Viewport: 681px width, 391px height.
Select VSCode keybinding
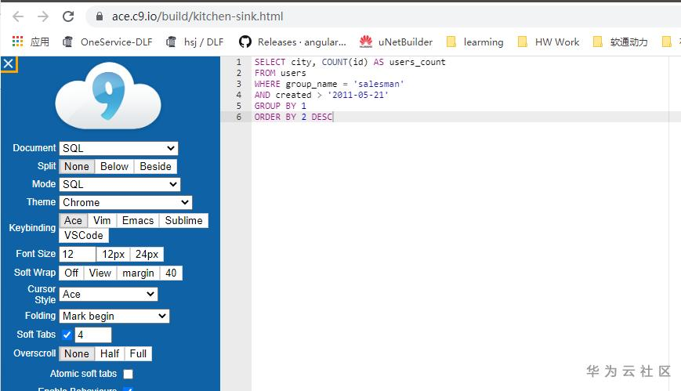click(84, 236)
